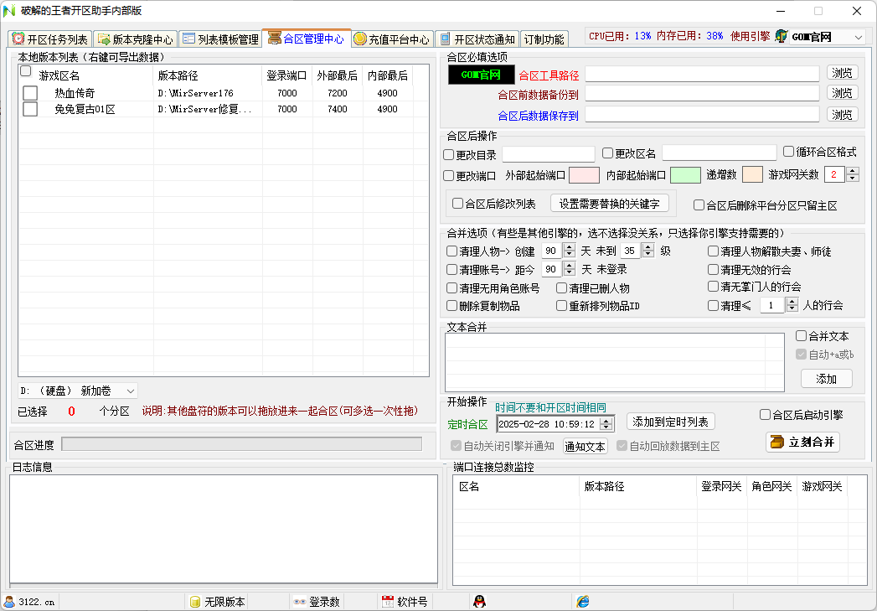Check the 热血传奇 row checkbox
The height and width of the screenshot is (611, 877).
tap(30, 93)
